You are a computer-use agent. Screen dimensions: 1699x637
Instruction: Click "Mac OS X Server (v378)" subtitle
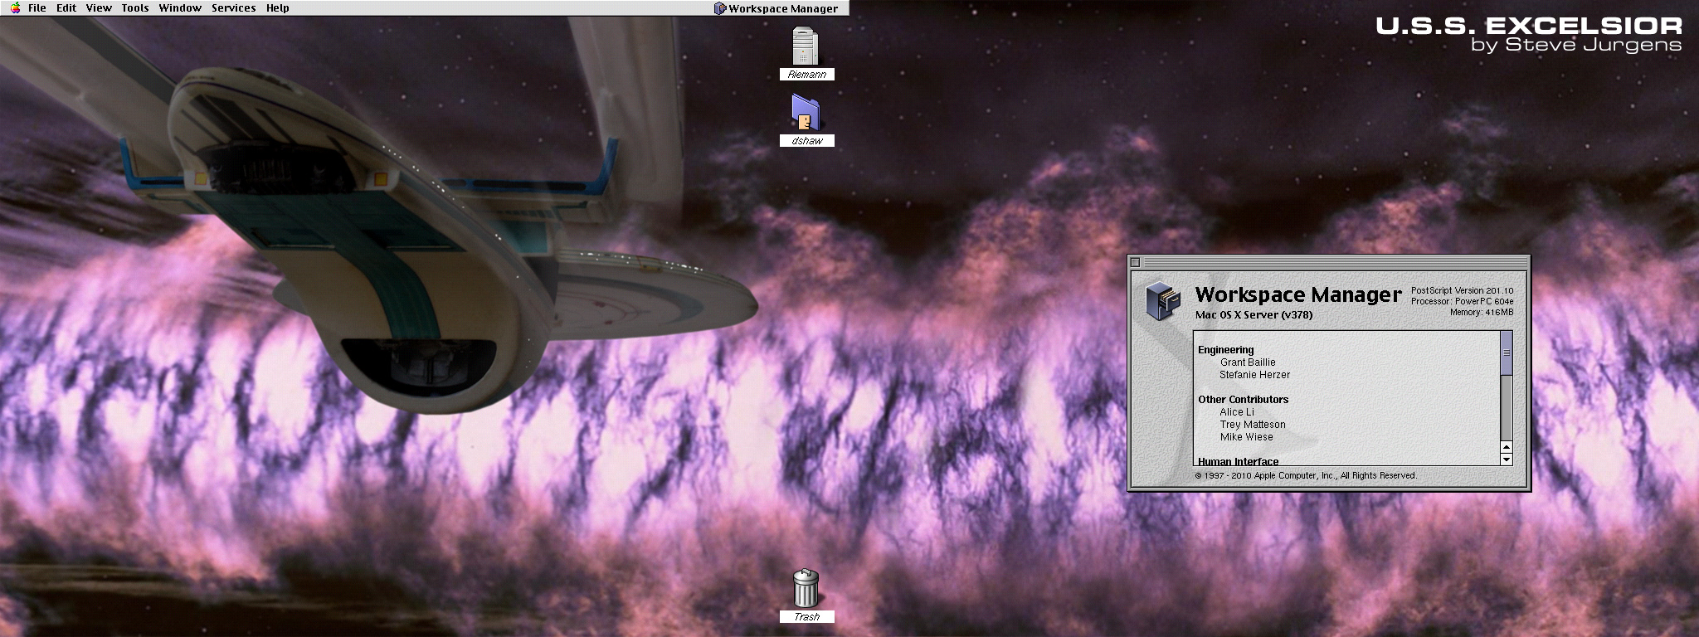point(1254,315)
